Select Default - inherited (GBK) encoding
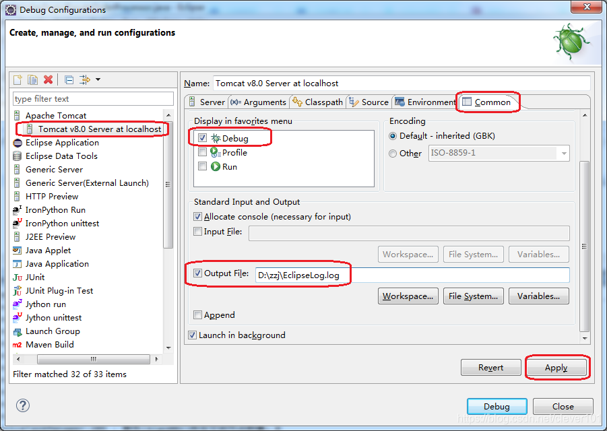 click(x=393, y=136)
